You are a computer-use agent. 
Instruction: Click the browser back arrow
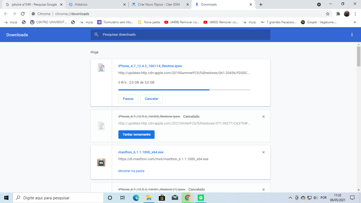pyautogui.click(x=6, y=14)
